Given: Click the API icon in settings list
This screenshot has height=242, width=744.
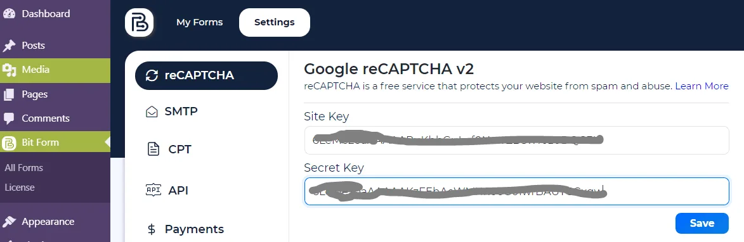Looking at the screenshot, I should pyautogui.click(x=153, y=190).
